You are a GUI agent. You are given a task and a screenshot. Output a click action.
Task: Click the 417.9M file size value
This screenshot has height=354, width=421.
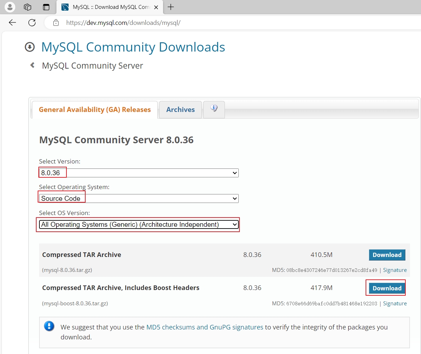(322, 288)
